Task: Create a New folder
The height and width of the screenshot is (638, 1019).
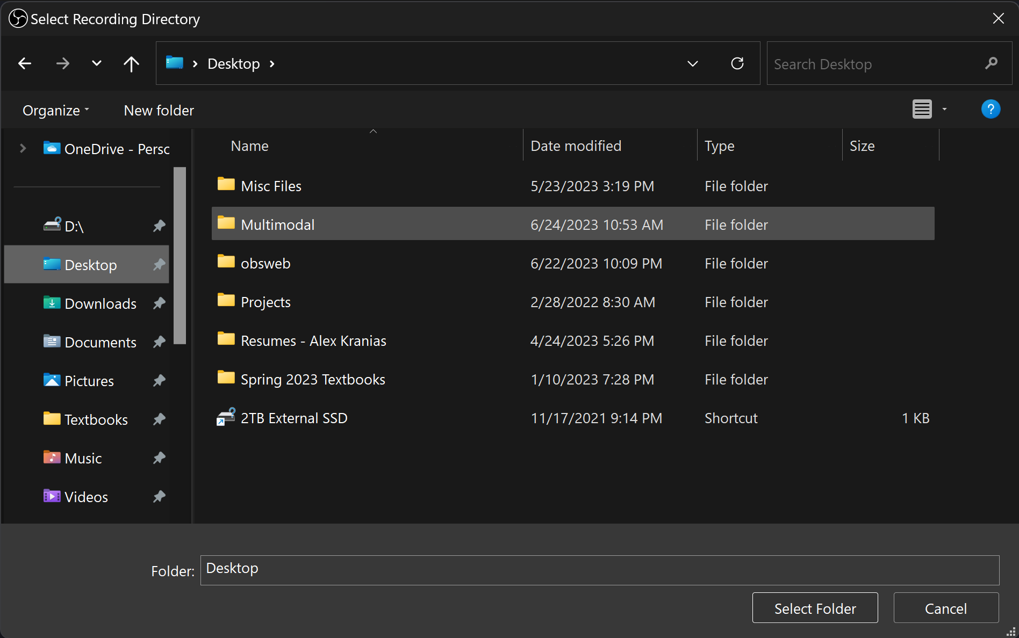Action: pos(159,111)
